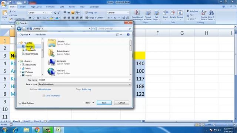Apply accounting dollar number format

pyautogui.click(x=109, y=18)
